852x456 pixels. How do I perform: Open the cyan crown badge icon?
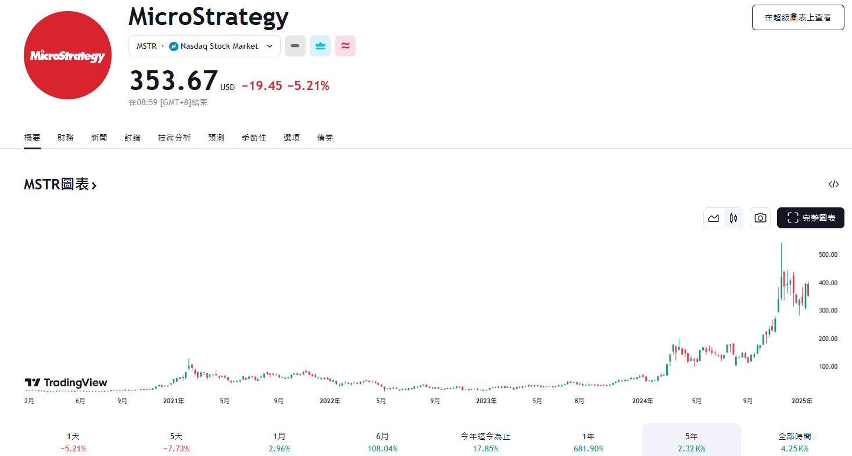tap(320, 45)
